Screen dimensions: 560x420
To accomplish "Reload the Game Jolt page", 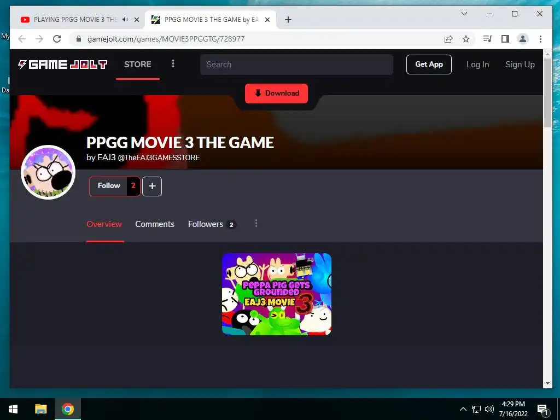I will tap(57, 39).
